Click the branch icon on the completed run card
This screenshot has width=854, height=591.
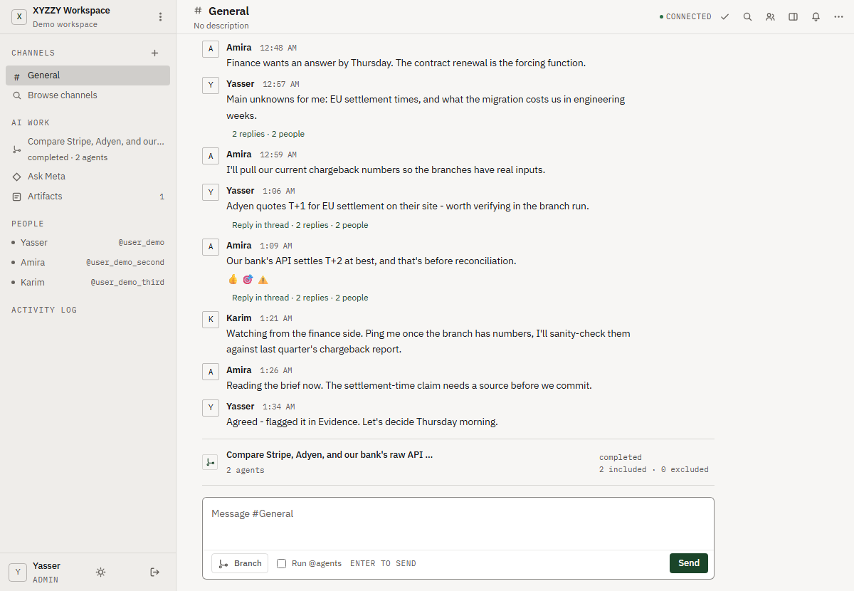pos(210,462)
